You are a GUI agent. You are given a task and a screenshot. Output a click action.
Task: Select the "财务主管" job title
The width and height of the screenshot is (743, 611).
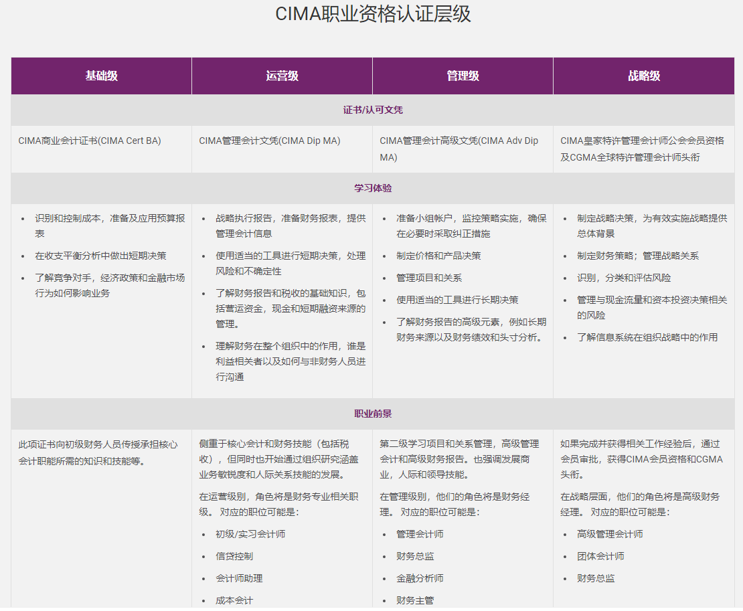point(415,600)
